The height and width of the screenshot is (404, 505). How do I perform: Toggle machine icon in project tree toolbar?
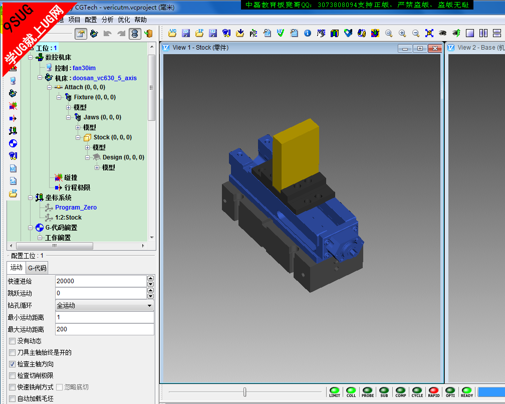tap(94, 34)
